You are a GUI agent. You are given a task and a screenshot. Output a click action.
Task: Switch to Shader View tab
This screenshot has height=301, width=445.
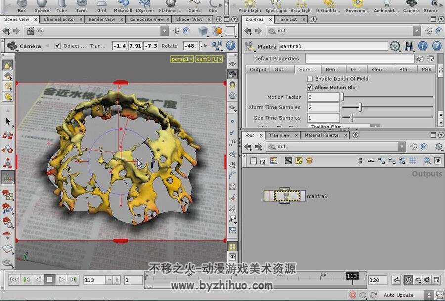pyautogui.click(x=189, y=19)
